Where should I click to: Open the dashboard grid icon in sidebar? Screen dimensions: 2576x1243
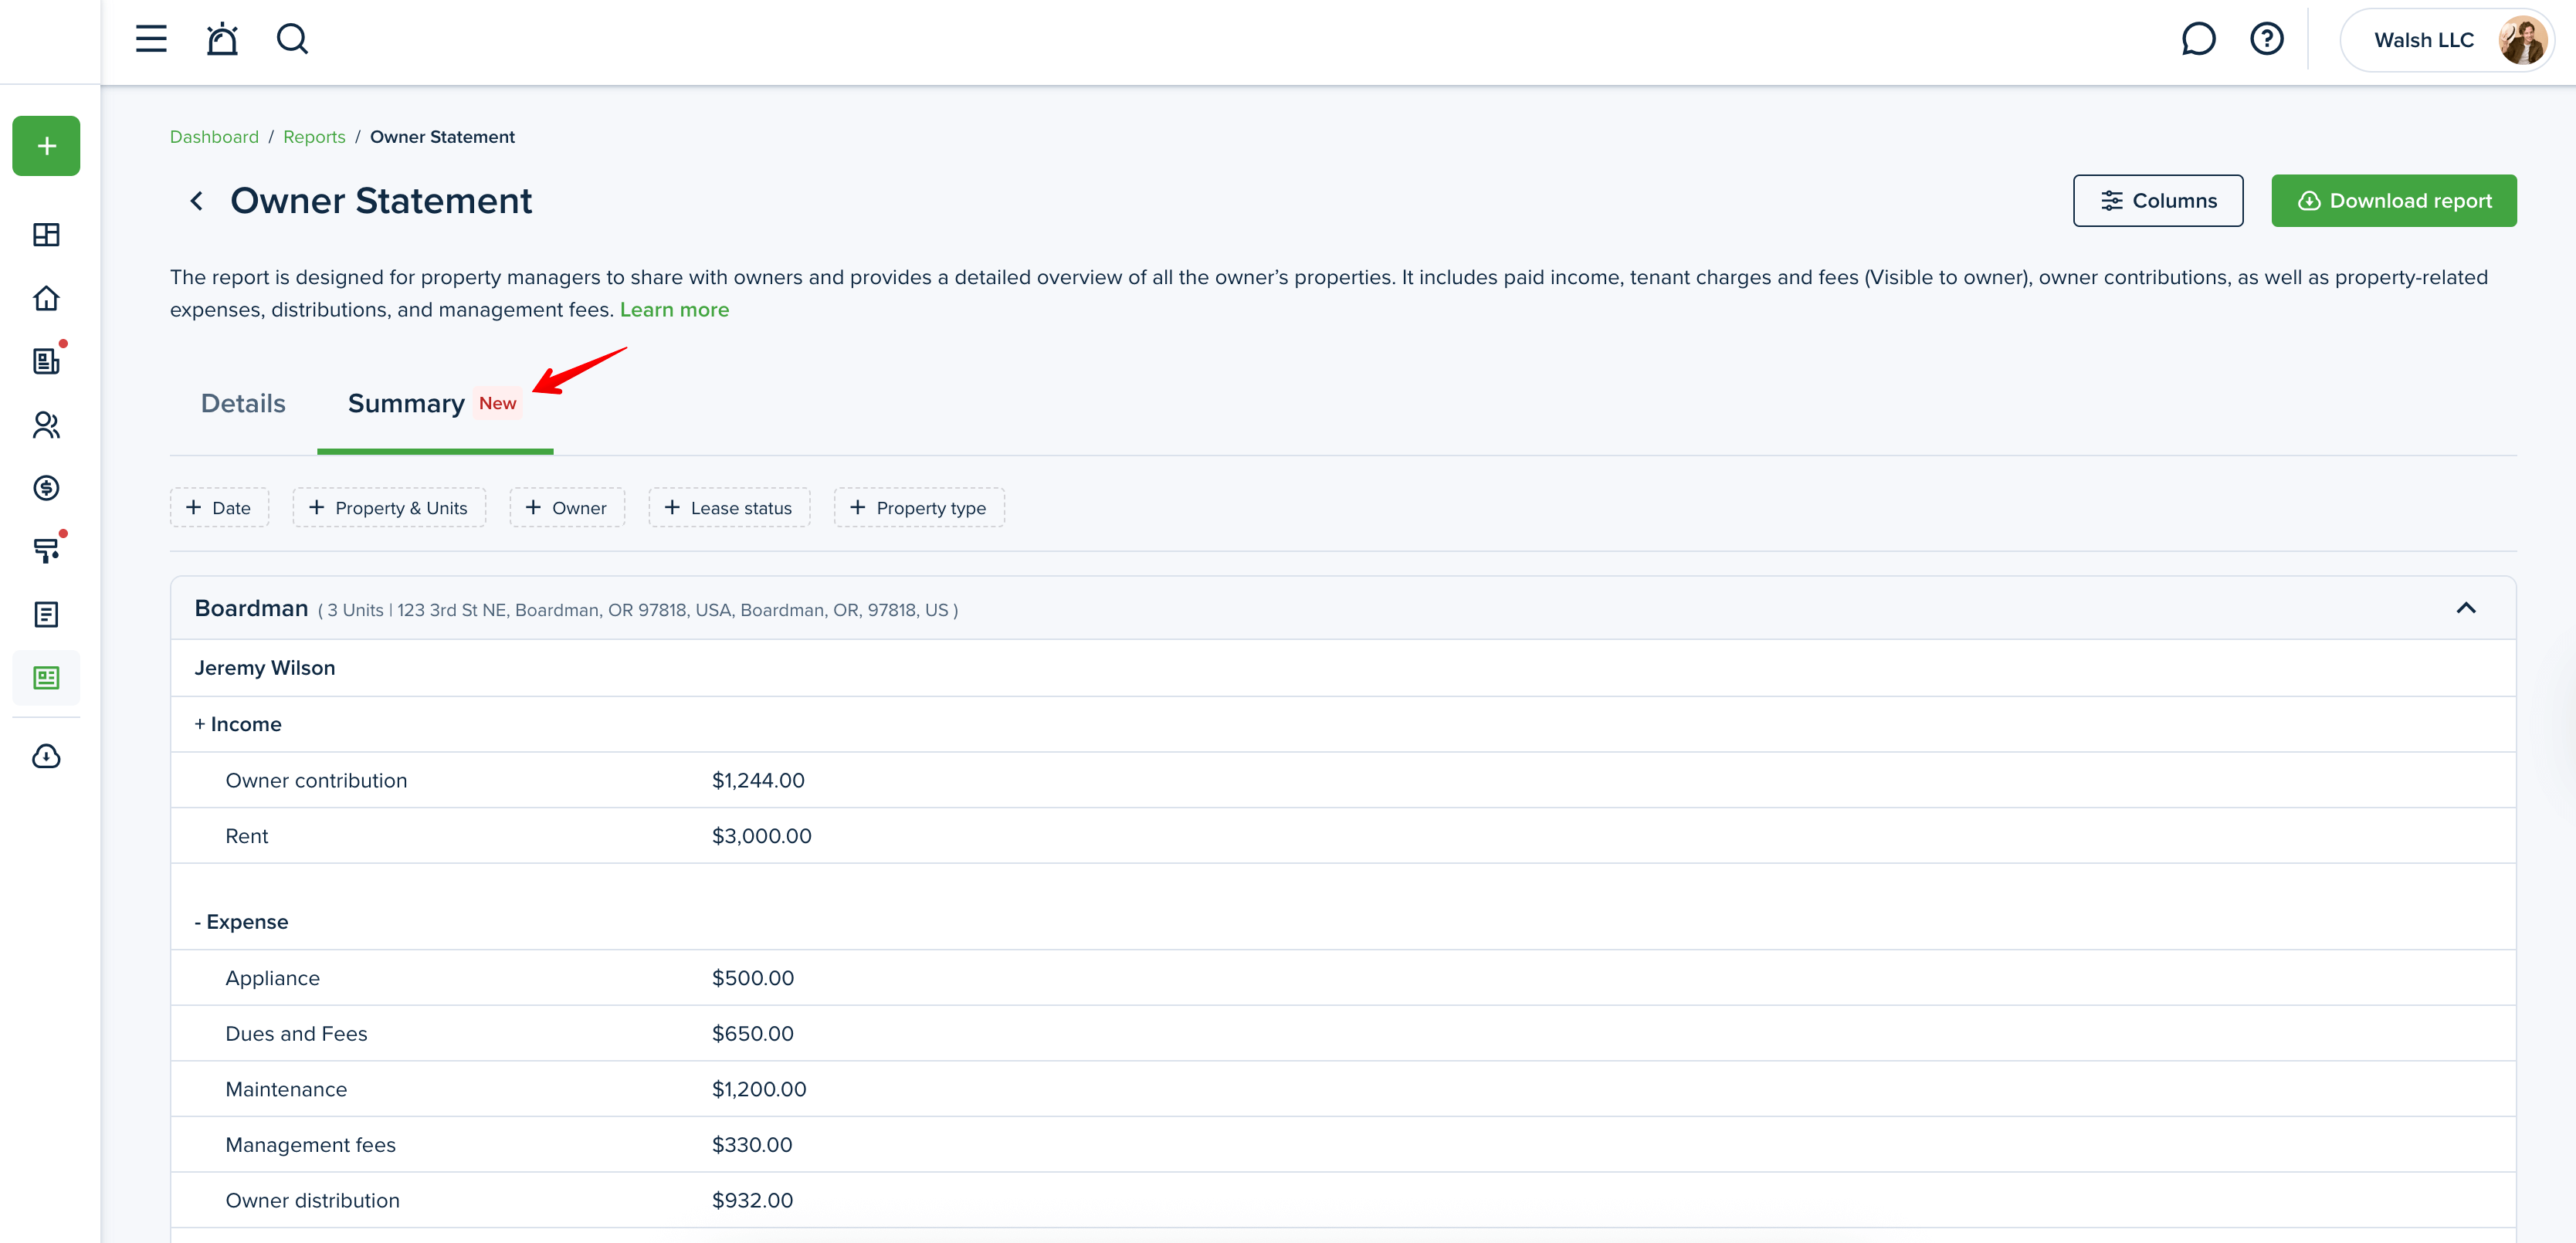(x=46, y=235)
